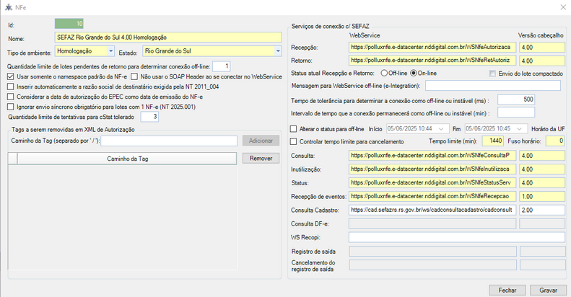
Task: Check Inserir automaticamente a razão social option
Action: pyautogui.click(x=10, y=87)
